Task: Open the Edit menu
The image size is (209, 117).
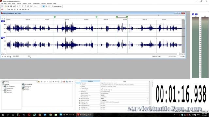Action: tap(5, 4)
